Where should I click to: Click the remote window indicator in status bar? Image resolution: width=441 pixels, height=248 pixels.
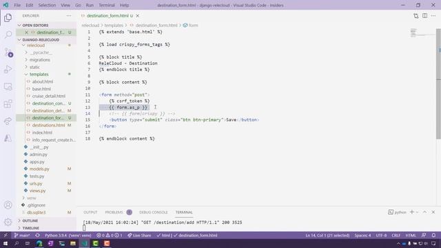tap(6, 235)
